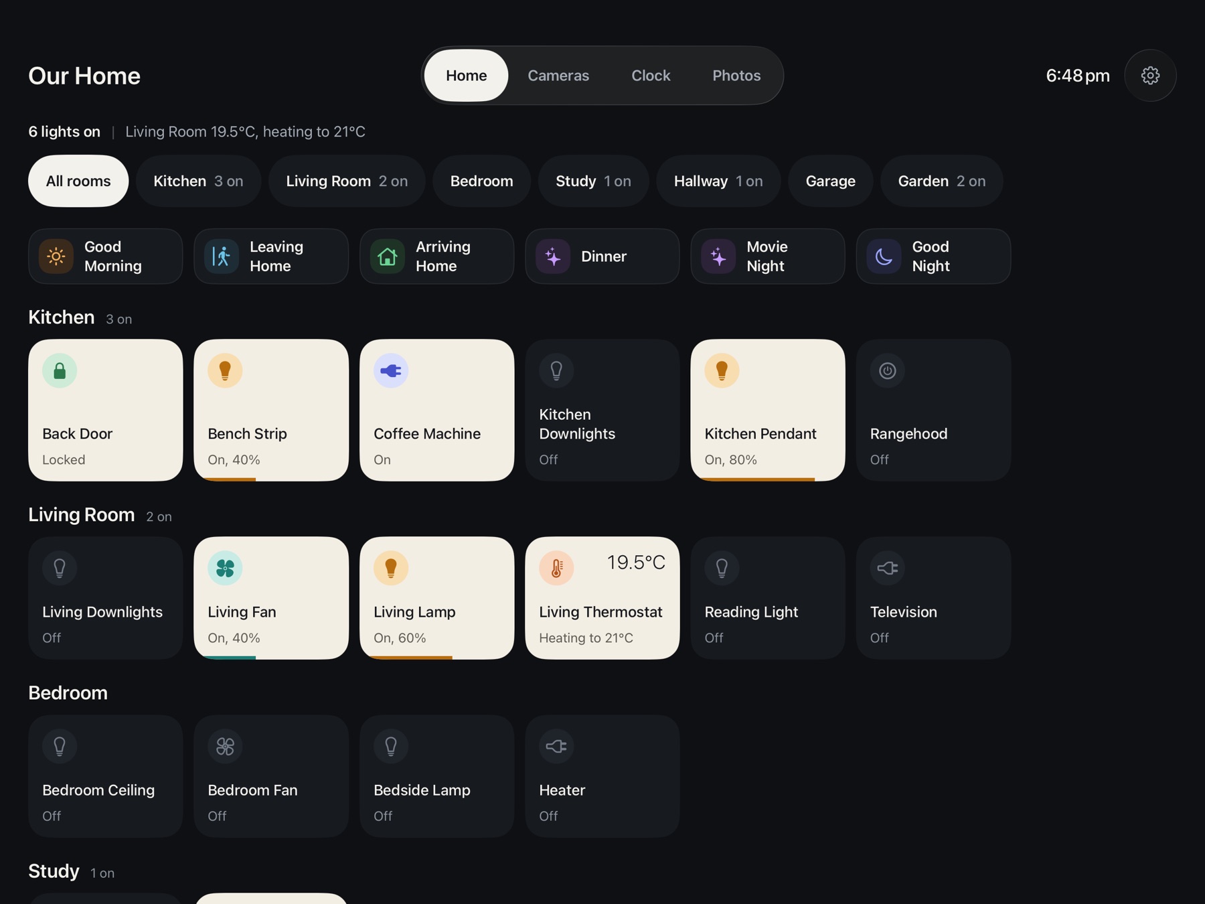Select the Bedroom room chip
This screenshot has height=904, width=1205.
(x=482, y=181)
